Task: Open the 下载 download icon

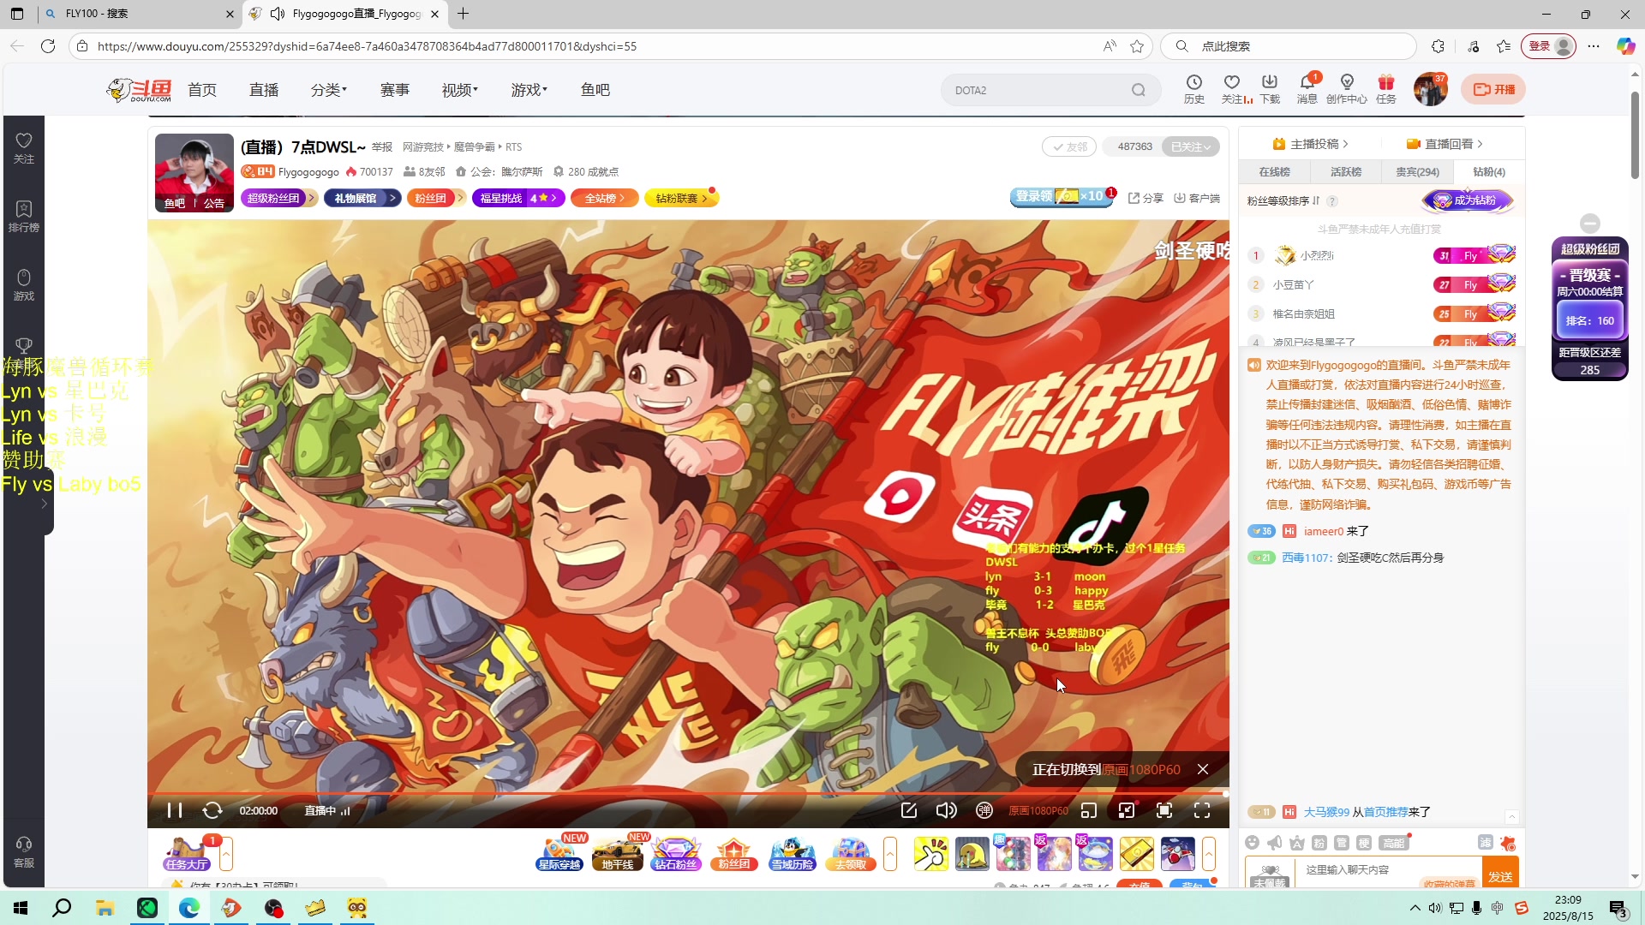Action: [1270, 89]
